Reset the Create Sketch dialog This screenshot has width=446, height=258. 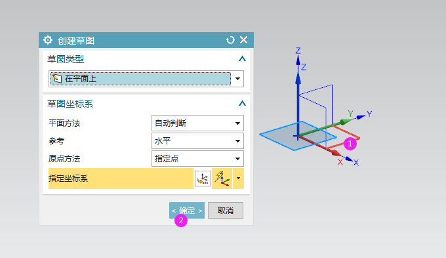click(230, 40)
